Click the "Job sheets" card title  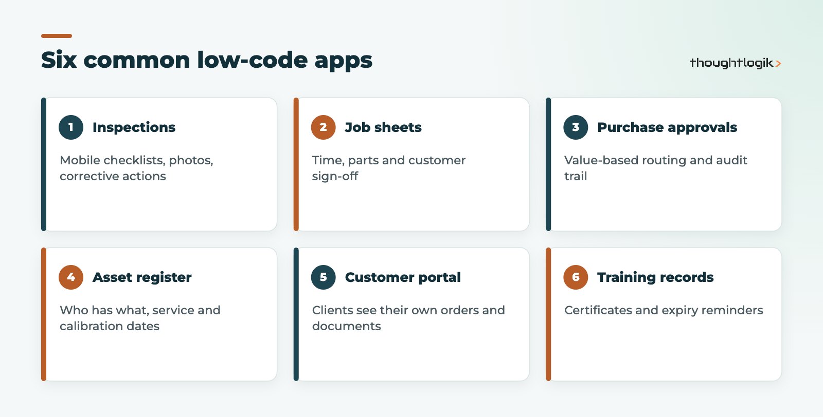[x=383, y=127]
